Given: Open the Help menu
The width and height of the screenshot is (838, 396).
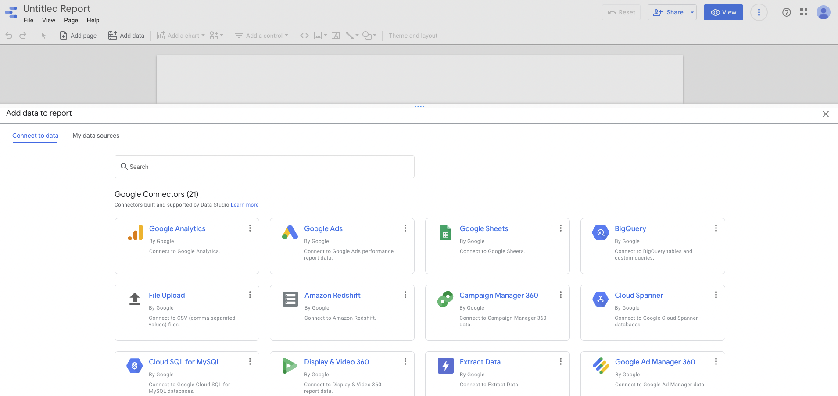Looking at the screenshot, I should (x=93, y=20).
